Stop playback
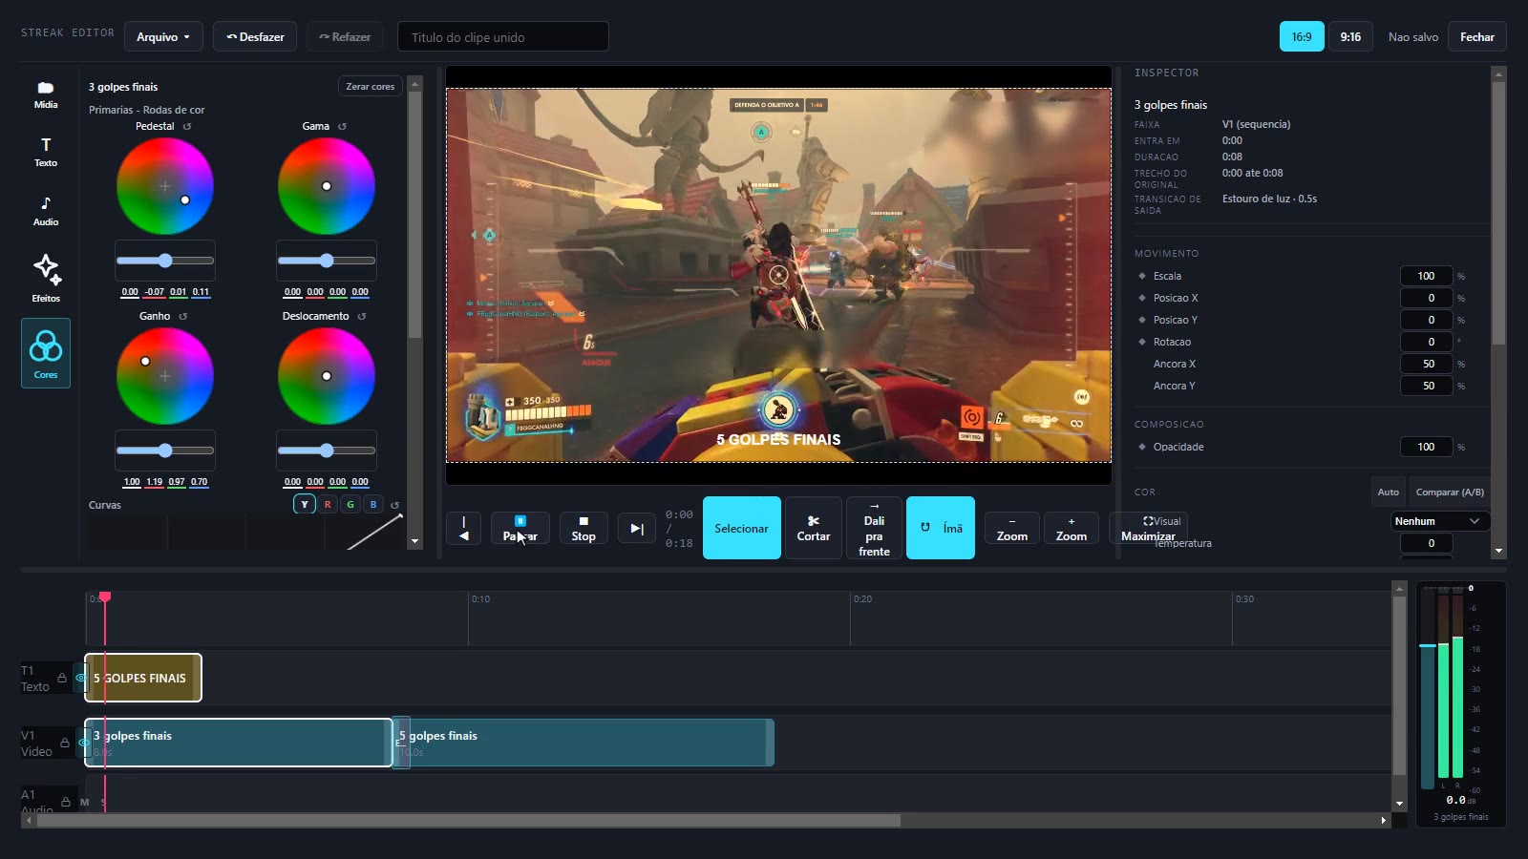The height and width of the screenshot is (859, 1528). tap(584, 528)
